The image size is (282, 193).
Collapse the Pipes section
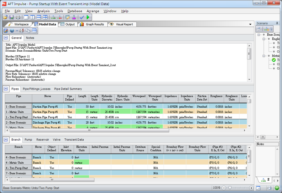point(6,89)
